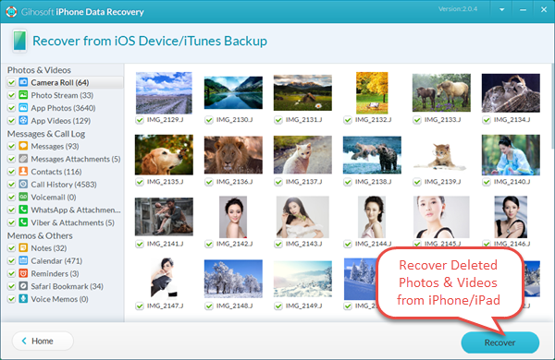This screenshot has width=555, height=360.
Task: Select the IMG_2130 mountain lake thumbnail
Action: pos(233,92)
